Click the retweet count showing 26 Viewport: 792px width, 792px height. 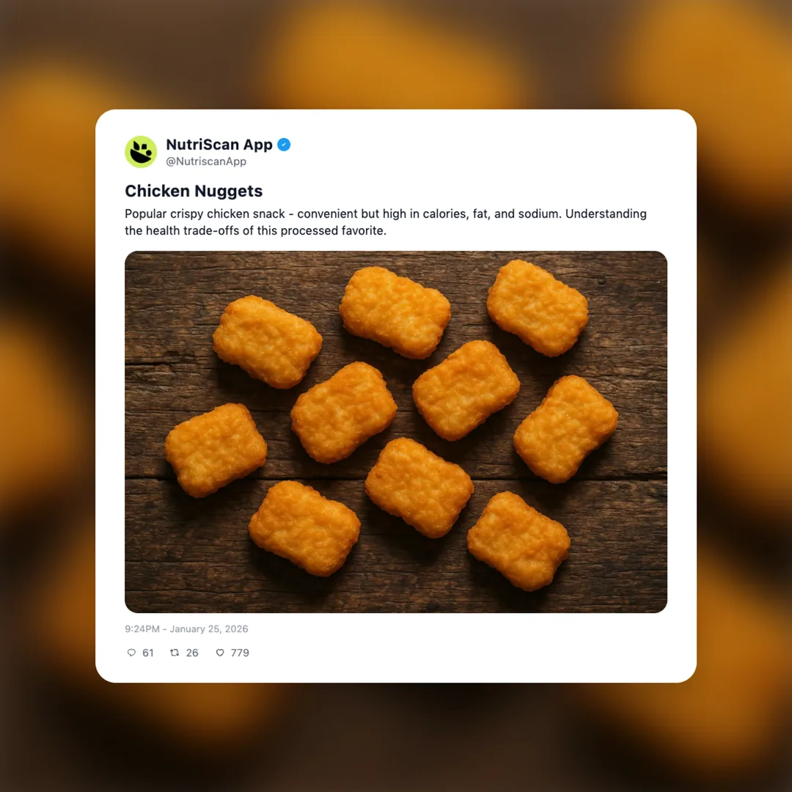[x=193, y=653]
